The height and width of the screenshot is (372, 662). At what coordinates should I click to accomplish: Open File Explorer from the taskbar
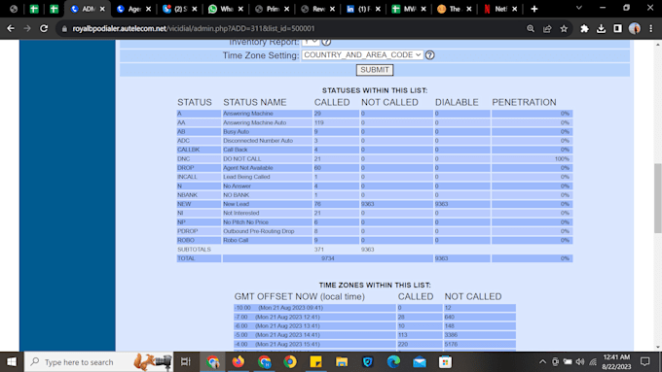click(x=342, y=362)
